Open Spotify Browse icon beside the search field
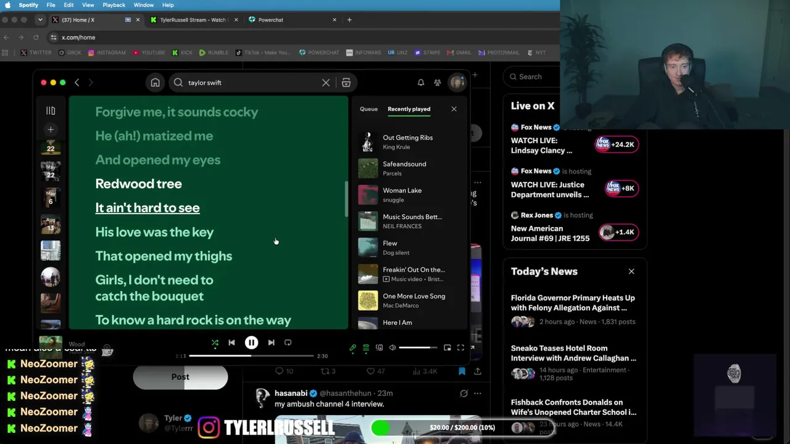Viewport: 790px width, 444px height. click(346, 83)
